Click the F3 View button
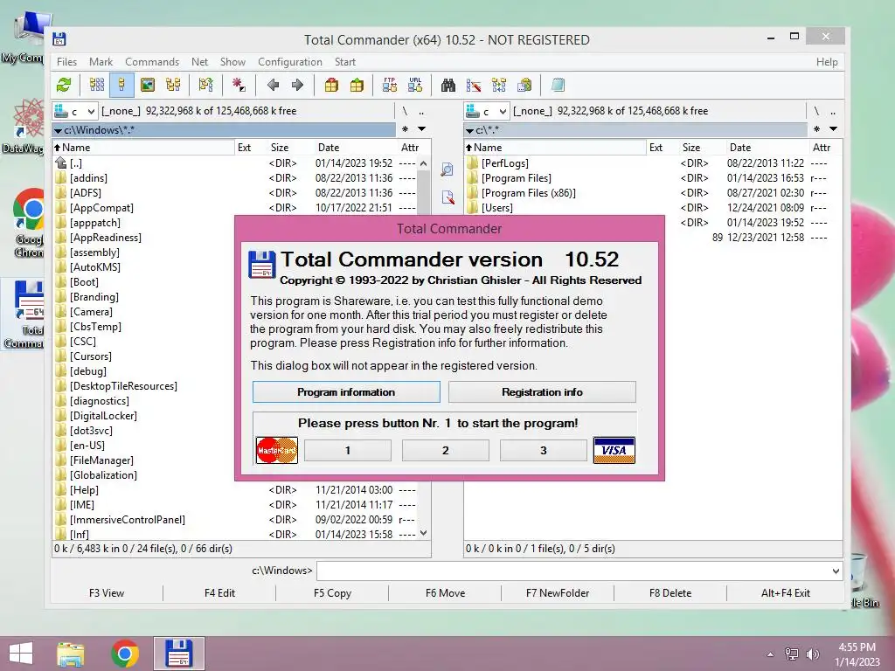The width and height of the screenshot is (895, 671). tap(107, 593)
